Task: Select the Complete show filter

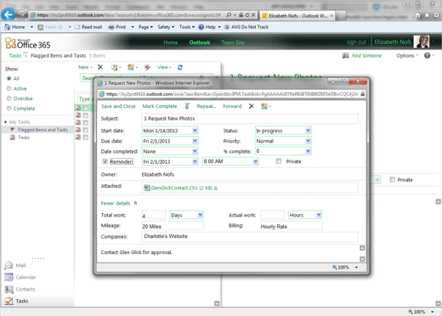Action: point(9,109)
